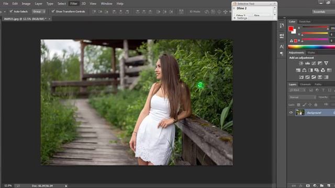Image resolution: width=335 pixels, height=188 pixels.
Task: Link layers icon in Layers panel
Action: 294,186
